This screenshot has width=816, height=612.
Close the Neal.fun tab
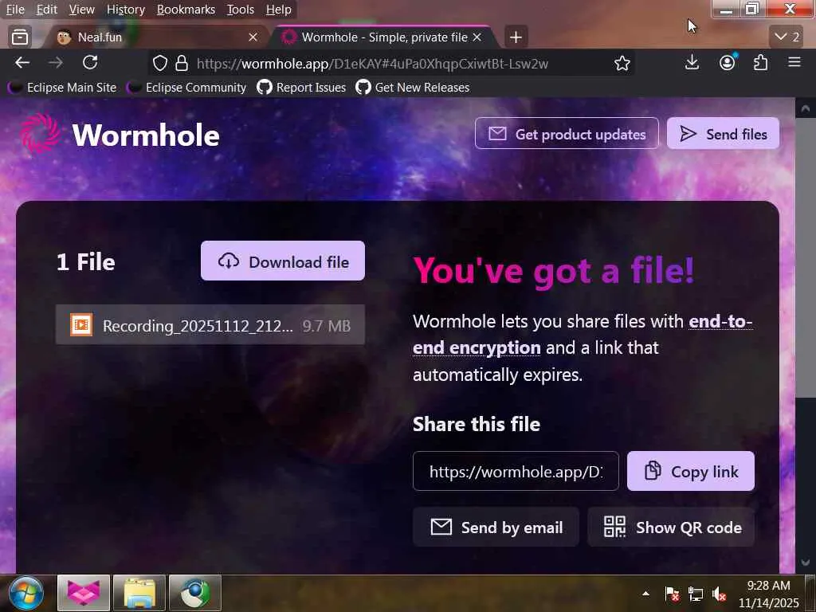click(x=253, y=37)
